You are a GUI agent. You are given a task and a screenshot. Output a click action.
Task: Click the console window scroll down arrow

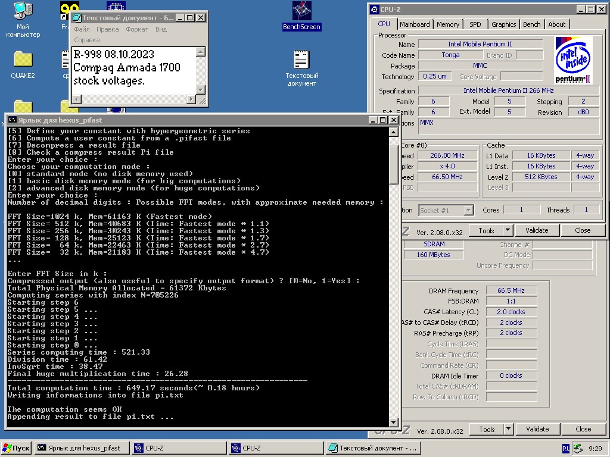(x=393, y=422)
